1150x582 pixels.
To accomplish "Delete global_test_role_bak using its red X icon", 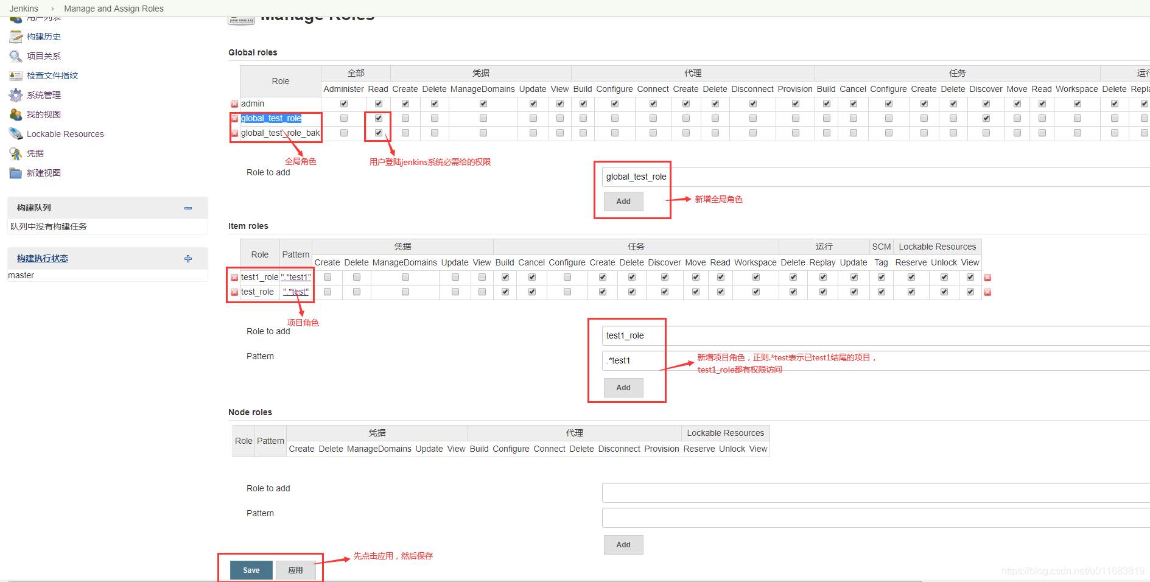I will point(234,133).
